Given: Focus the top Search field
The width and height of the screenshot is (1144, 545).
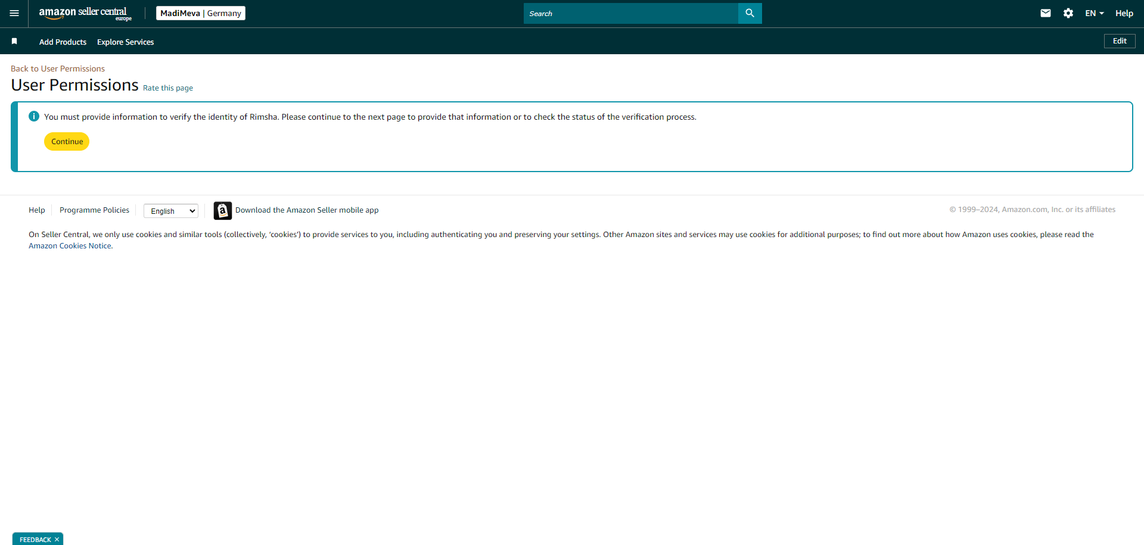Looking at the screenshot, I should coord(630,13).
